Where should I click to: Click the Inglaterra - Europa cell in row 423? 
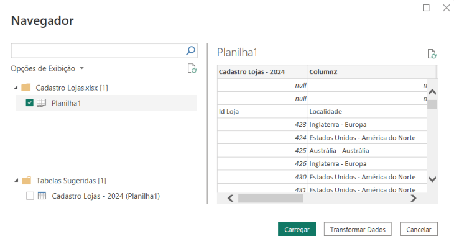[368, 124]
